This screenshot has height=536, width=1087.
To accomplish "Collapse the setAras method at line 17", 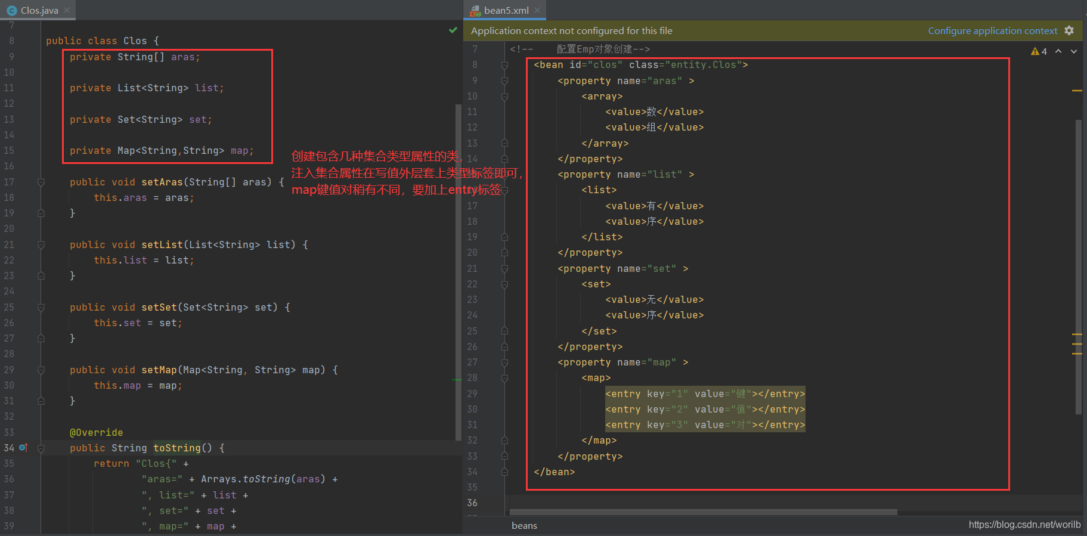I will (41, 182).
